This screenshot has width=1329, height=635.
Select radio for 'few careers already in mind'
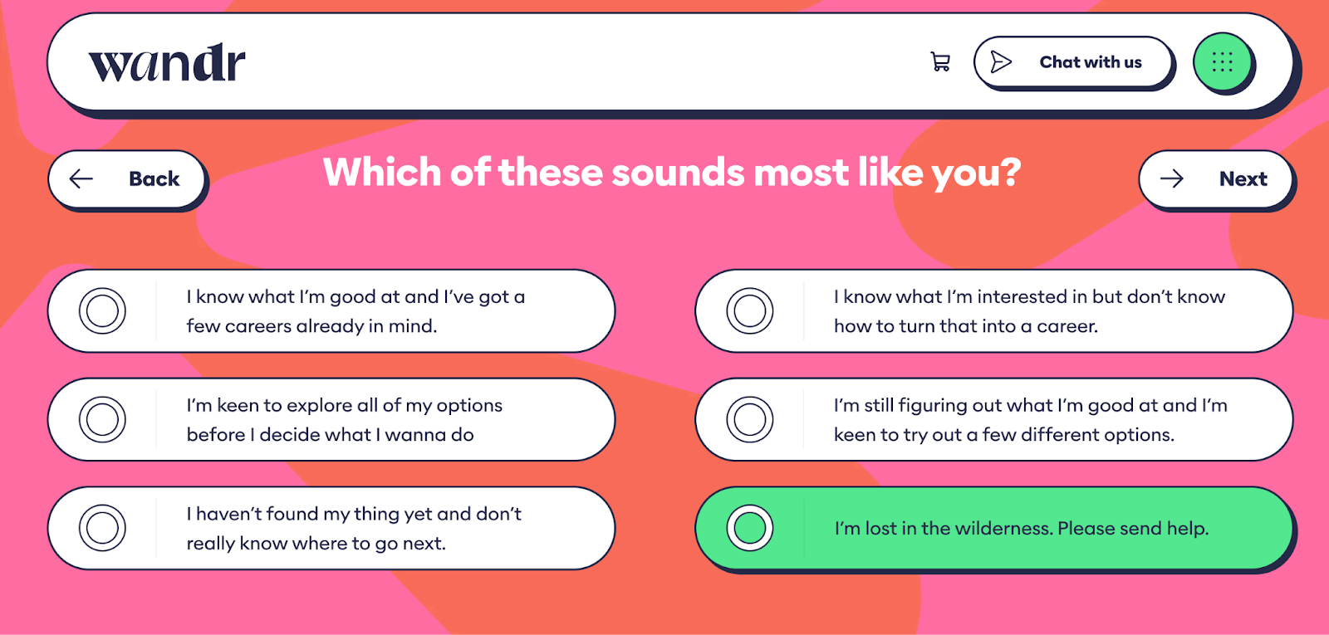pyautogui.click(x=102, y=311)
